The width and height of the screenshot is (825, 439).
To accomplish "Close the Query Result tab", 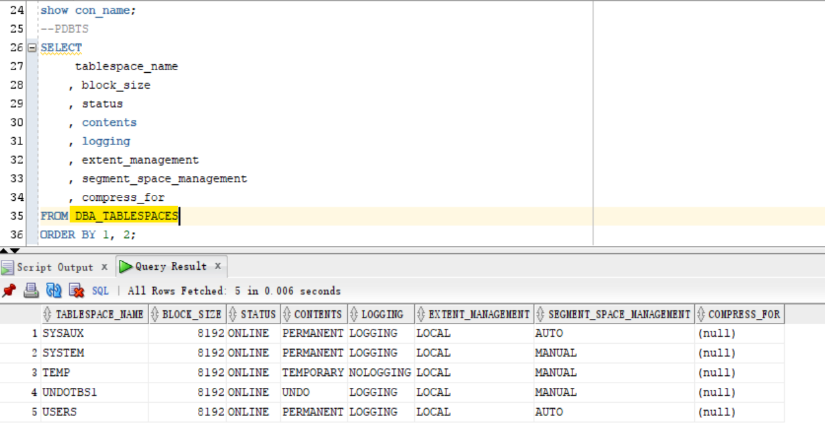I will click(x=218, y=266).
